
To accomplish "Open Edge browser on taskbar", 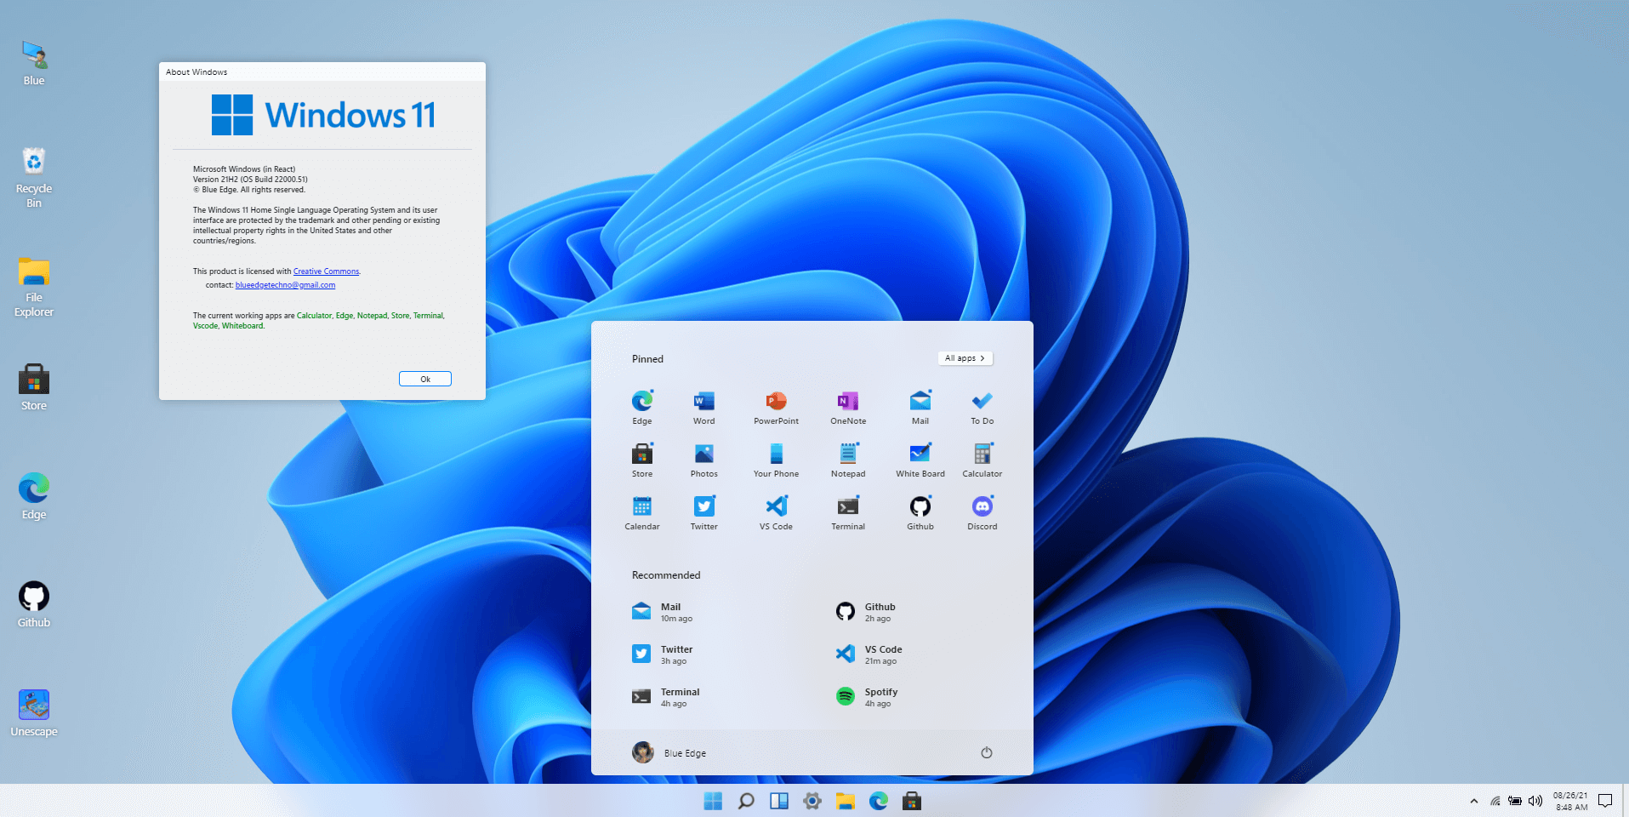I will coord(879,801).
